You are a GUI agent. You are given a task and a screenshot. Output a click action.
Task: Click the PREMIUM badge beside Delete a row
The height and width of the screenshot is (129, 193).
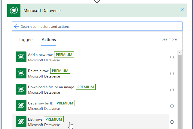[x=60, y=71]
